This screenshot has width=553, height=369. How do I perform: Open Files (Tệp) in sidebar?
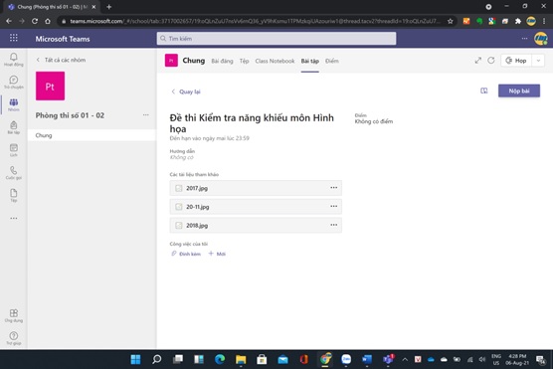[13, 195]
